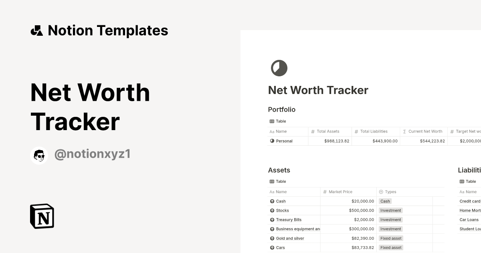This screenshot has width=481, height=253.
Task: Open the Types property dropdown in Assets table
Action: tap(388, 192)
